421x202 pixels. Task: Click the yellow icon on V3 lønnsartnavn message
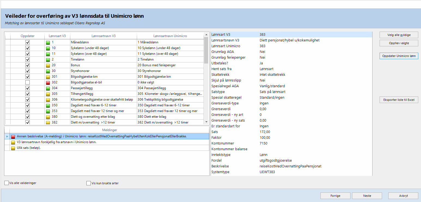point(13,142)
